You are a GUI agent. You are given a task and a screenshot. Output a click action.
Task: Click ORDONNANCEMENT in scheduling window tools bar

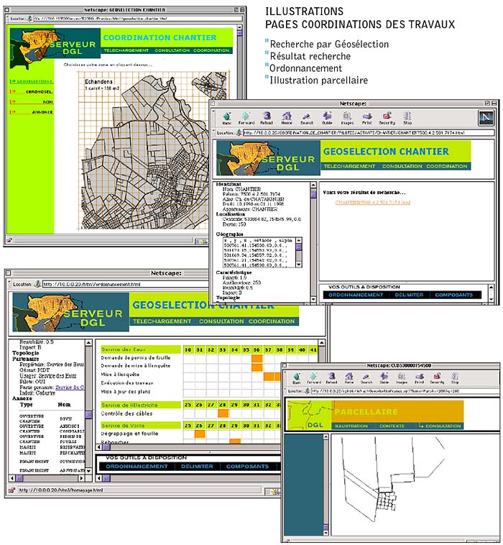(x=137, y=467)
